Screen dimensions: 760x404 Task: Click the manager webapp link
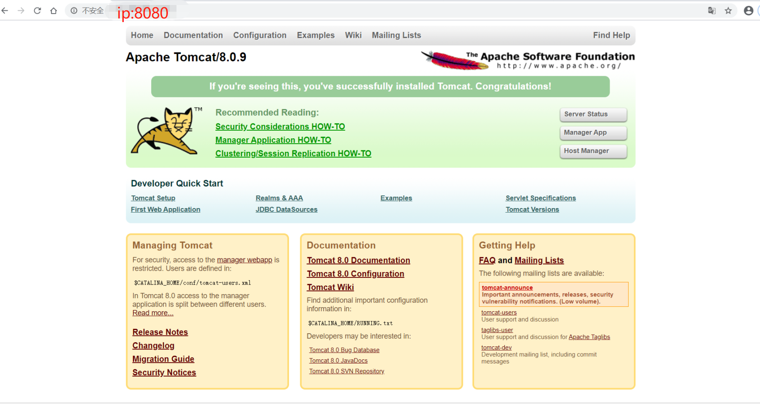point(244,260)
